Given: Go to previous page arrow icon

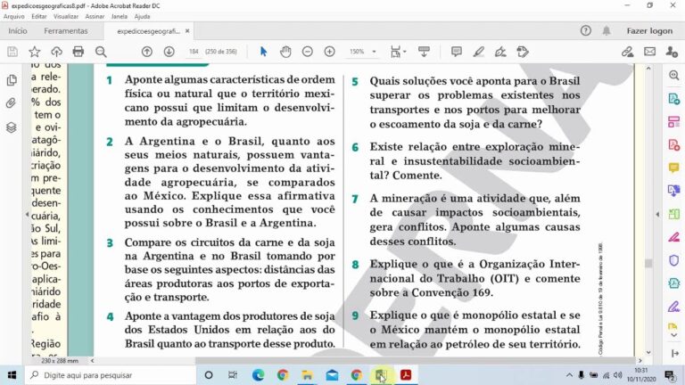Looking at the screenshot, I should click(147, 52).
